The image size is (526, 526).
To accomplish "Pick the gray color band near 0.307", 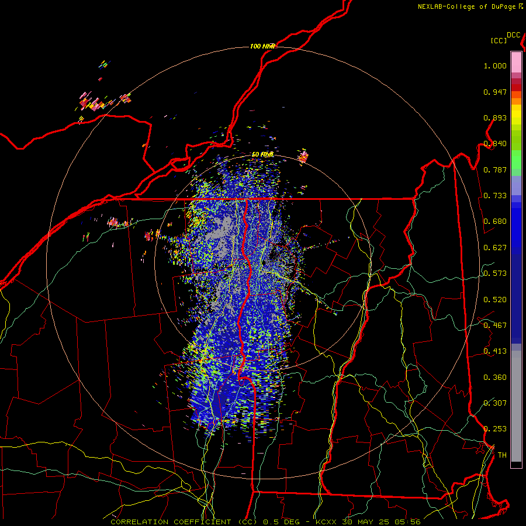I will tap(516, 406).
